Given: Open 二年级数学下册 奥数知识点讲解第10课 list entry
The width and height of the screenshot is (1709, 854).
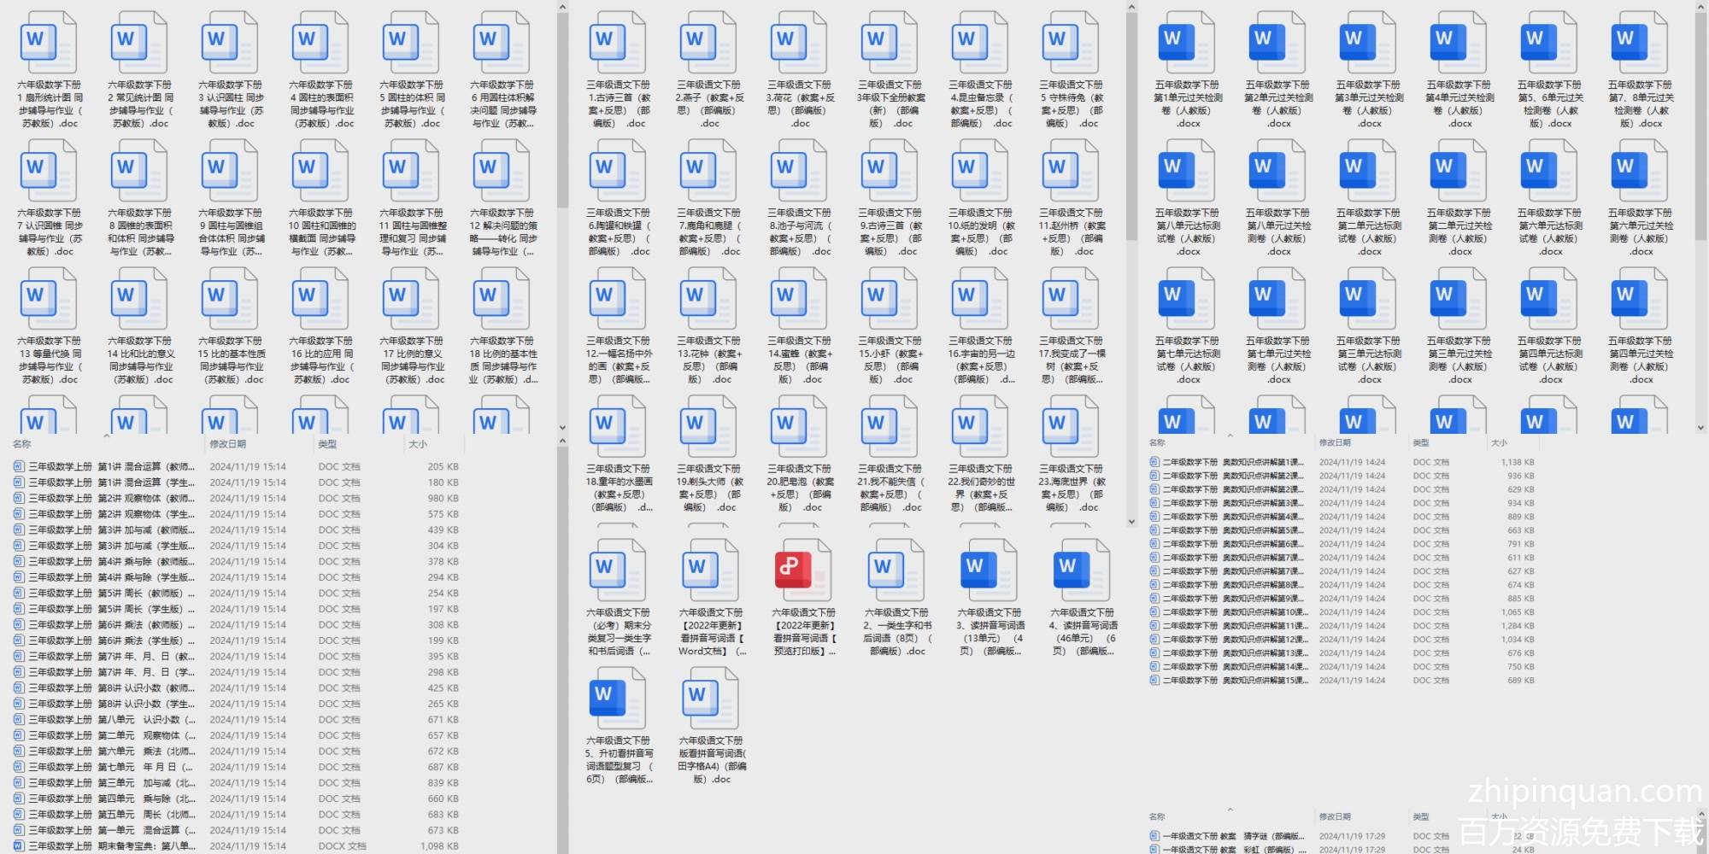Looking at the screenshot, I should click(x=1230, y=612).
